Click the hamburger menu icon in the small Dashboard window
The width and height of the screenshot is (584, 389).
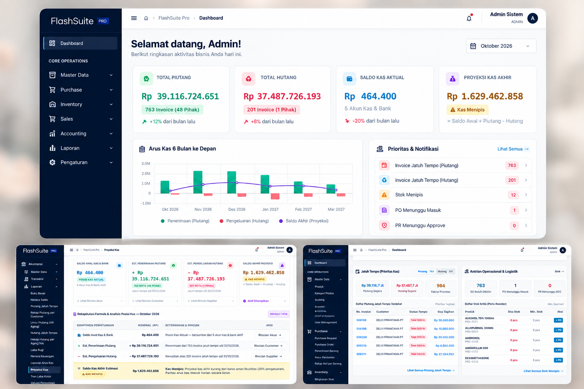[355, 250]
